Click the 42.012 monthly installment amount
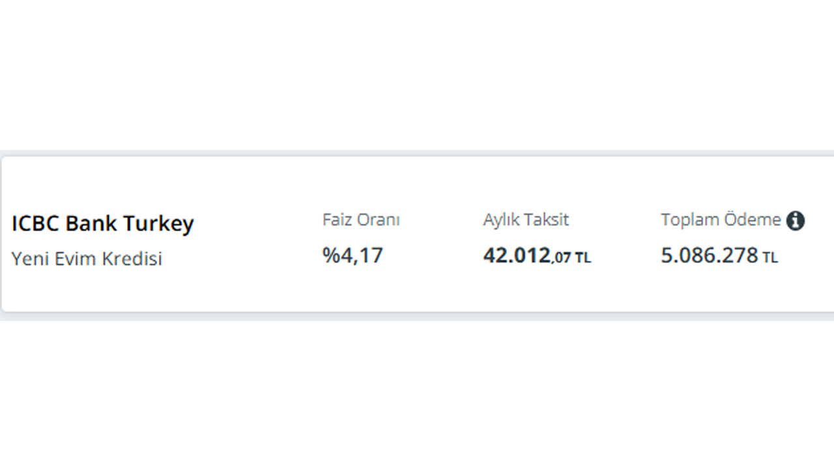Image resolution: width=834 pixels, height=469 pixels. point(517,255)
